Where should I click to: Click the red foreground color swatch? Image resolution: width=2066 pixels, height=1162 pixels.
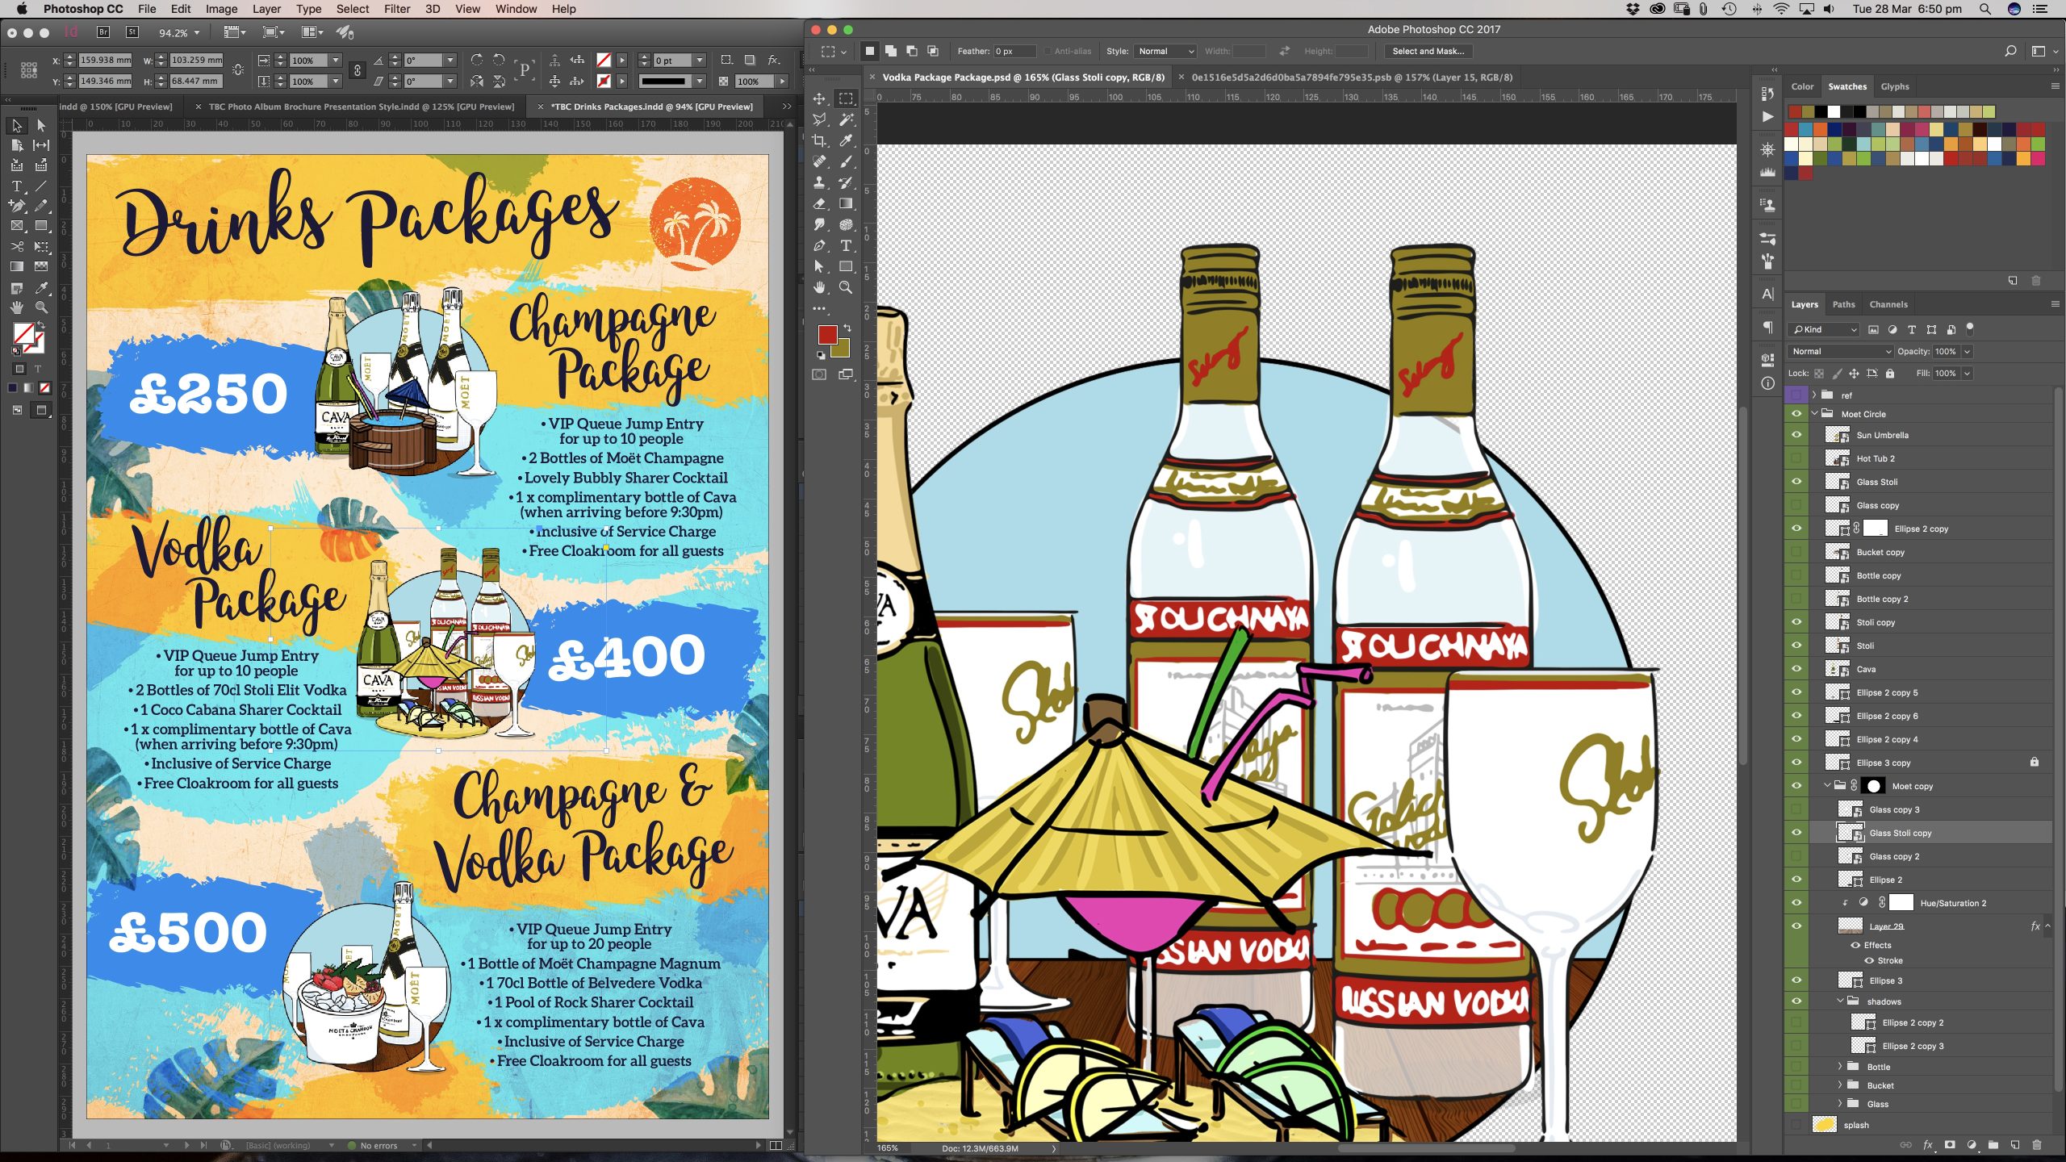(x=826, y=333)
